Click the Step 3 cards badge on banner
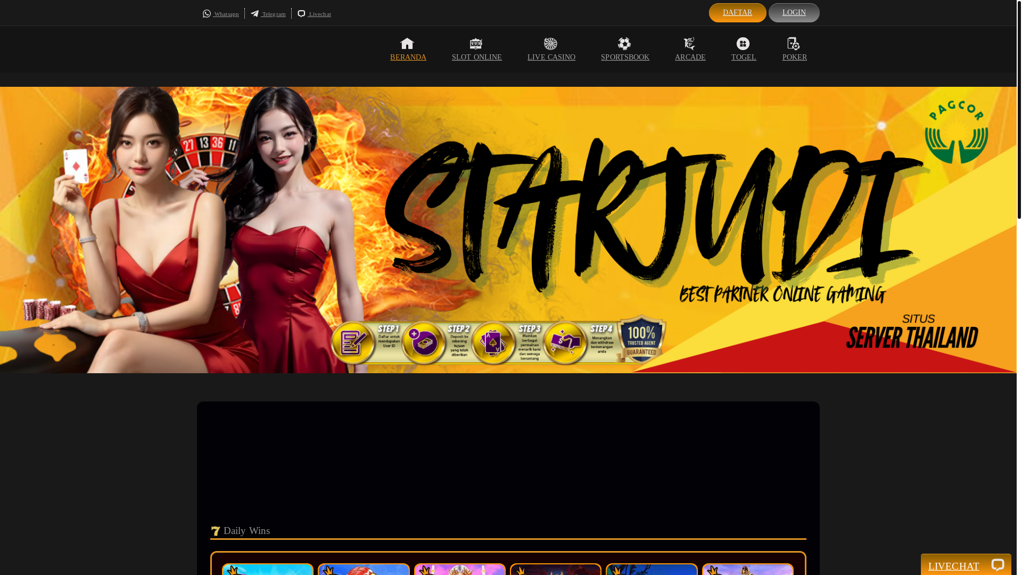This screenshot has width=1022, height=575. [493, 343]
